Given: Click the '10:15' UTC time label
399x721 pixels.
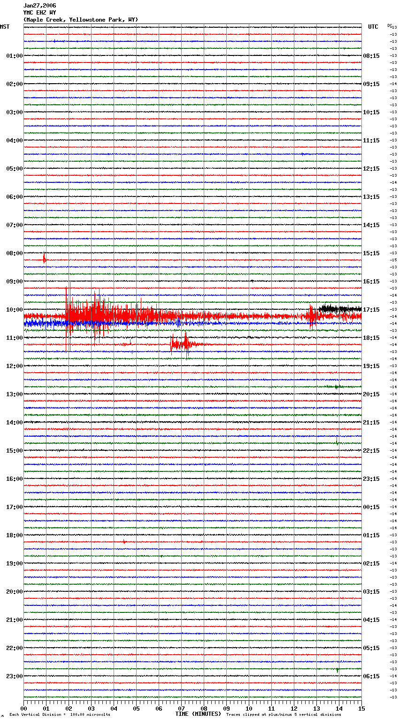Looking at the screenshot, I should pos(371,112).
